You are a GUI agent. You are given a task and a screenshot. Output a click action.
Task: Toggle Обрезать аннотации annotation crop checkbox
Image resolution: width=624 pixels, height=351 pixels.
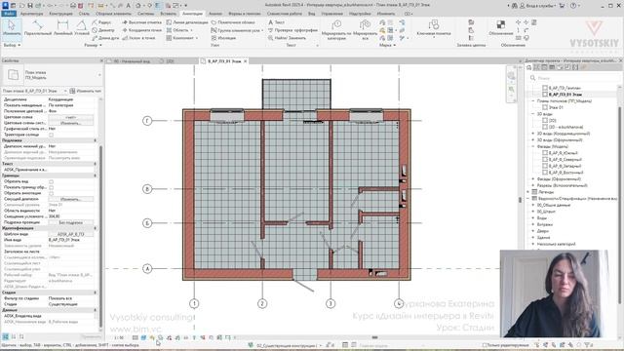coord(51,193)
